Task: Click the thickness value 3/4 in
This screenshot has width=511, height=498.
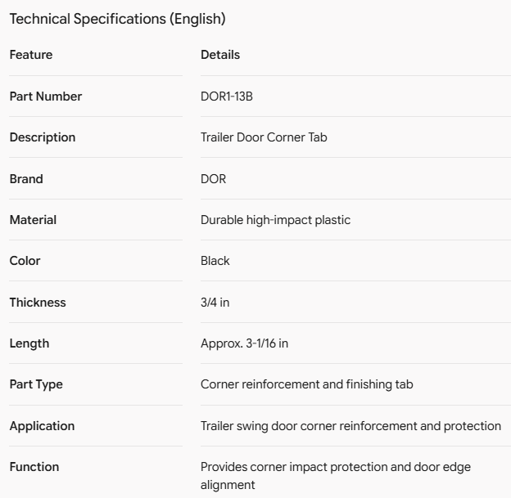Action: point(215,303)
